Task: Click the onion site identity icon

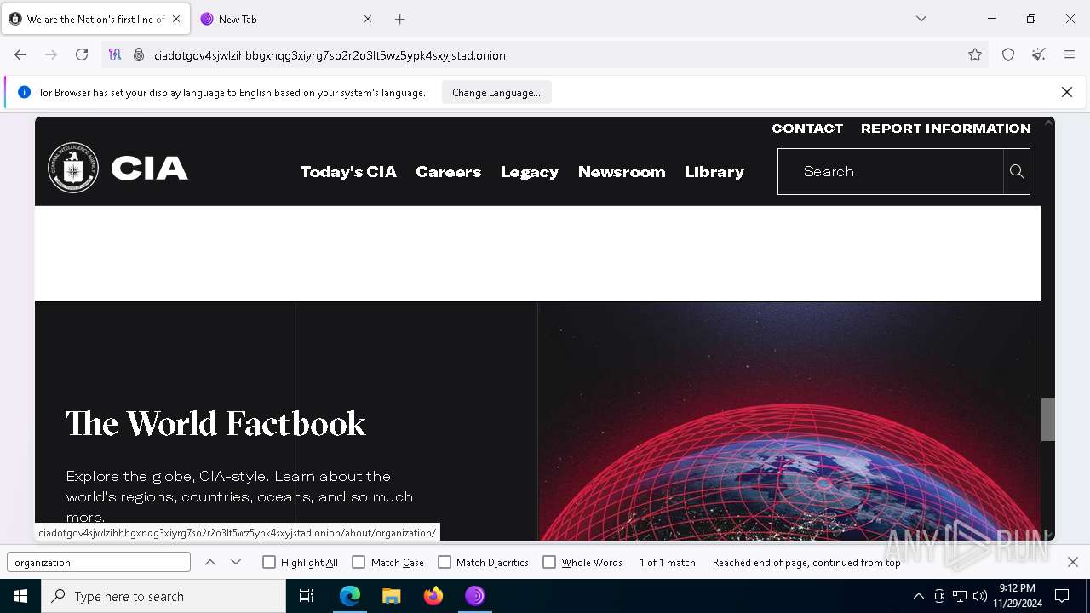Action: point(139,54)
